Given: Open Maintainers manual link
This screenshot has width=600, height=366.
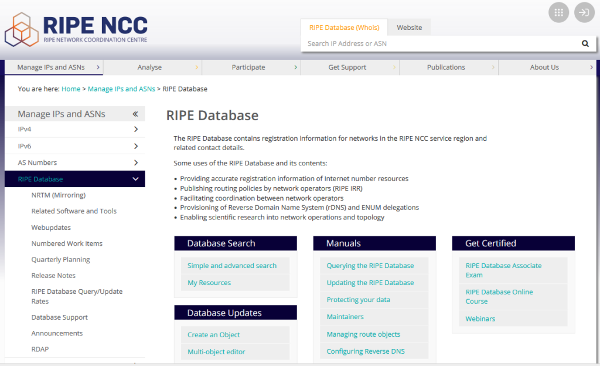Looking at the screenshot, I should 345,317.
